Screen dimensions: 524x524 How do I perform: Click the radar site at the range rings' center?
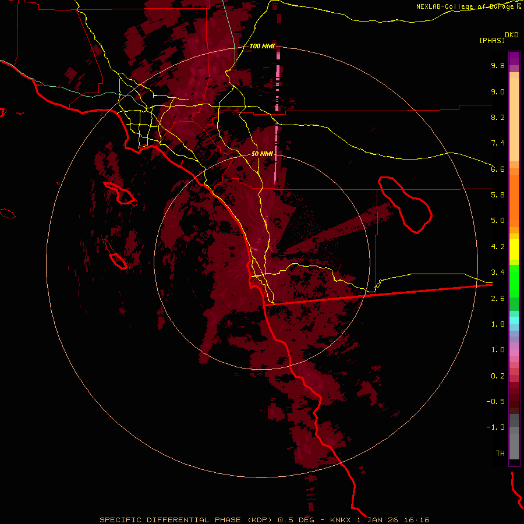(x=273, y=256)
